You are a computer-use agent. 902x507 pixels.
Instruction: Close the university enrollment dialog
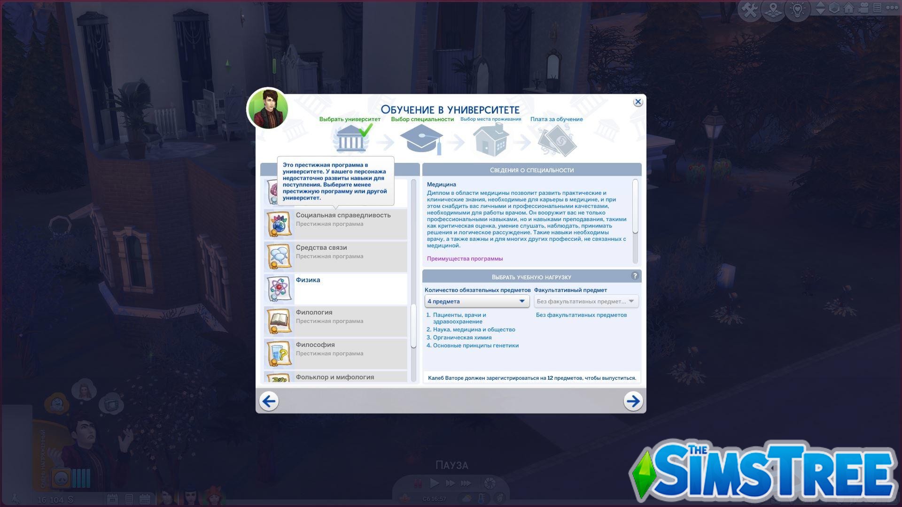(638, 102)
